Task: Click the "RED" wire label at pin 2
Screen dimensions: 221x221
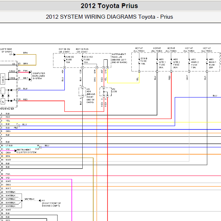Action: pos(8,117)
